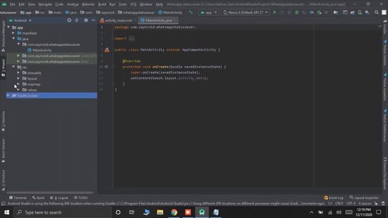This screenshot has height=218, width=388.
Task: Open the TODO tool window
Action: (x=81, y=198)
